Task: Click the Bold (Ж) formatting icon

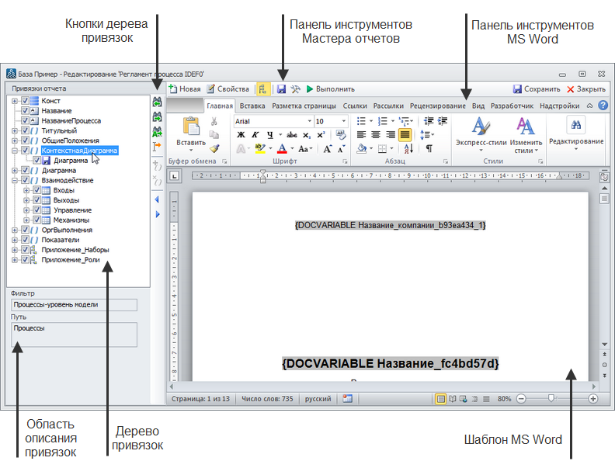Action: (241, 134)
